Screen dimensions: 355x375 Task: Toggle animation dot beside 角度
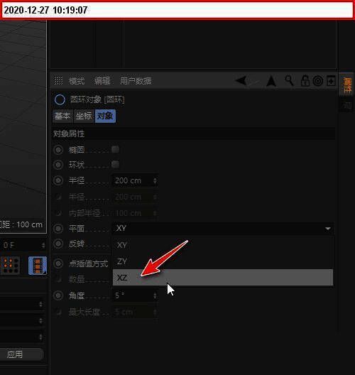58,295
